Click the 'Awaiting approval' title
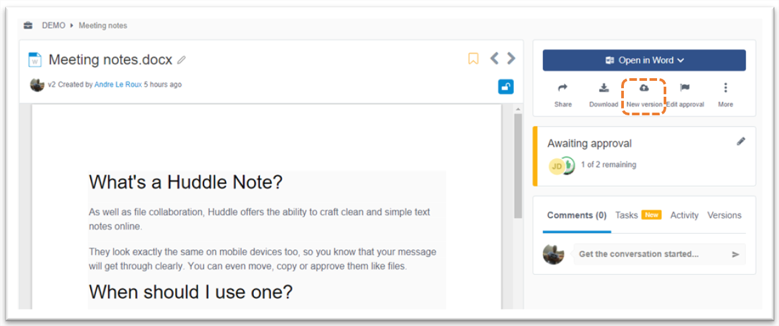Image resolution: width=779 pixels, height=326 pixels. 589,143
